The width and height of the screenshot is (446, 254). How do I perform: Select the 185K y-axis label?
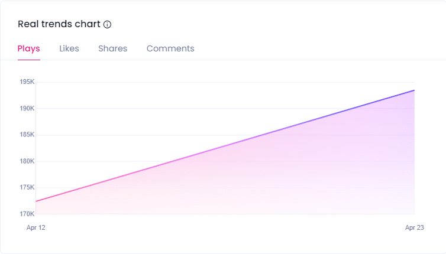coord(27,135)
